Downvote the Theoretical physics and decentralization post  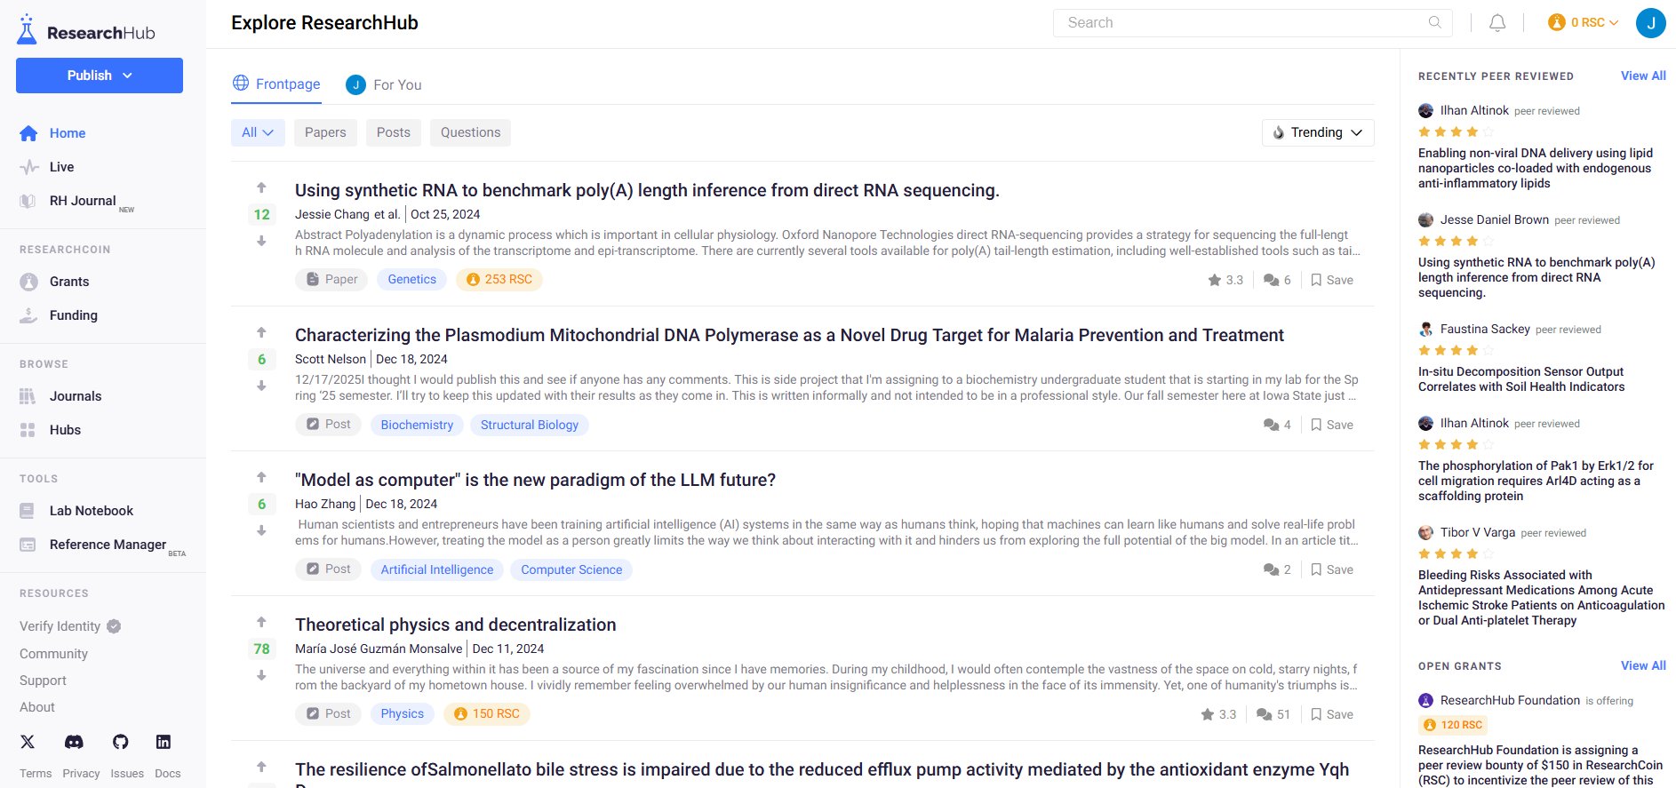pos(261,675)
